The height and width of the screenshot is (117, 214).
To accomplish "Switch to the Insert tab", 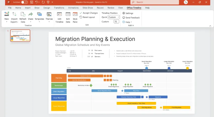I will pyautogui.click(x=28, y=8).
